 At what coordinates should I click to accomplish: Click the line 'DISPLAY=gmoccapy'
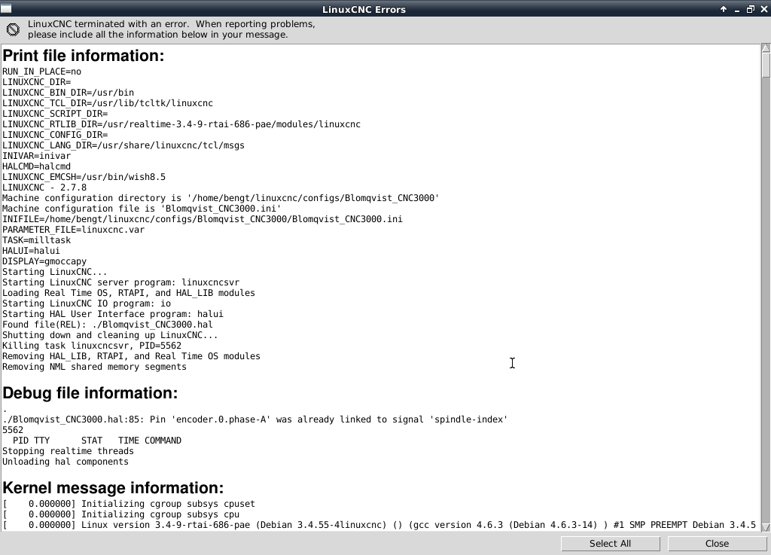click(x=44, y=261)
